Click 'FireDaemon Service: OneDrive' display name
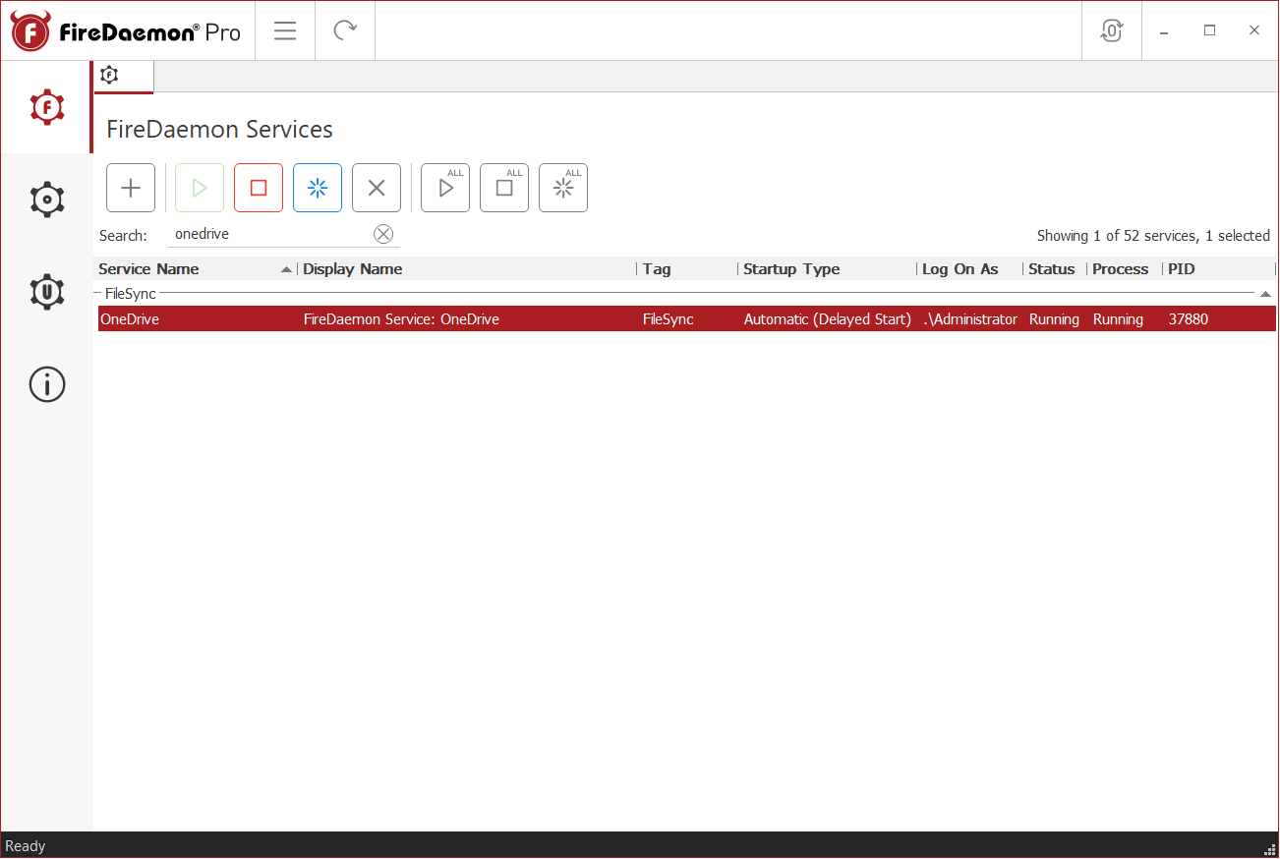The height and width of the screenshot is (859, 1280). (401, 319)
